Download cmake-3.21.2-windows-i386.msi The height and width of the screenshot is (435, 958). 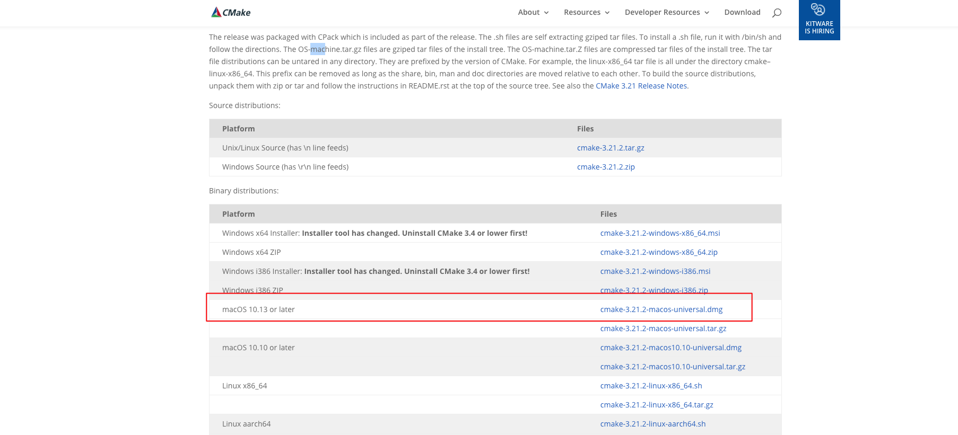[655, 271]
